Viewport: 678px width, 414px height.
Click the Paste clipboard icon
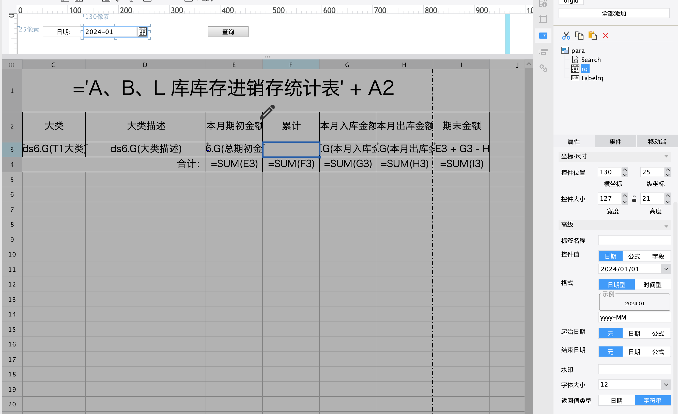click(592, 36)
